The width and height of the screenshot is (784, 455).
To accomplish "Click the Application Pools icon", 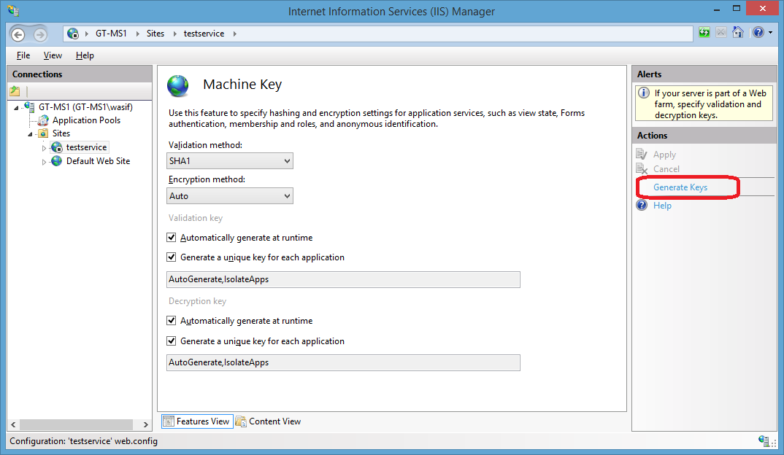I will coord(44,120).
